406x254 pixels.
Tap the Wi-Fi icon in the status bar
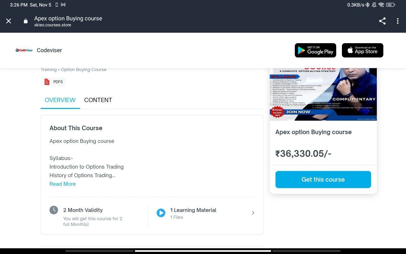click(x=381, y=5)
